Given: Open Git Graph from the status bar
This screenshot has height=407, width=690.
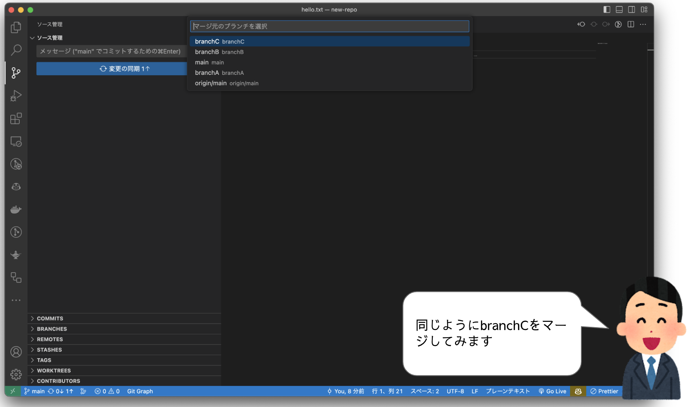Looking at the screenshot, I should [x=140, y=391].
